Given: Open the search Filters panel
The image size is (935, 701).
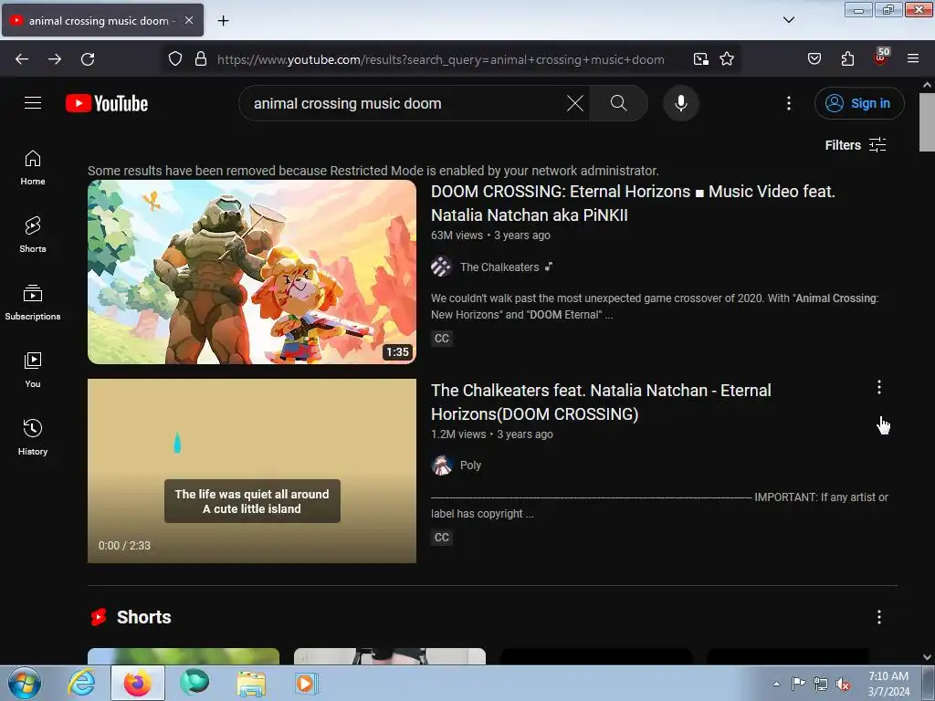Looking at the screenshot, I should click(855, 145).
